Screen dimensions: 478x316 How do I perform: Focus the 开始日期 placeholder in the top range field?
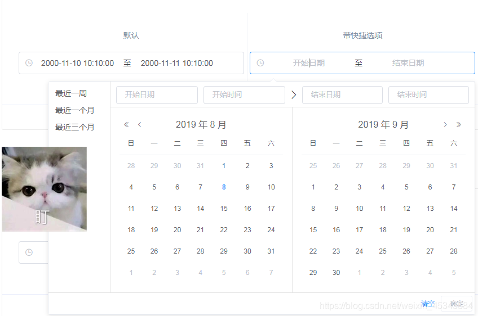click(309, 63)
